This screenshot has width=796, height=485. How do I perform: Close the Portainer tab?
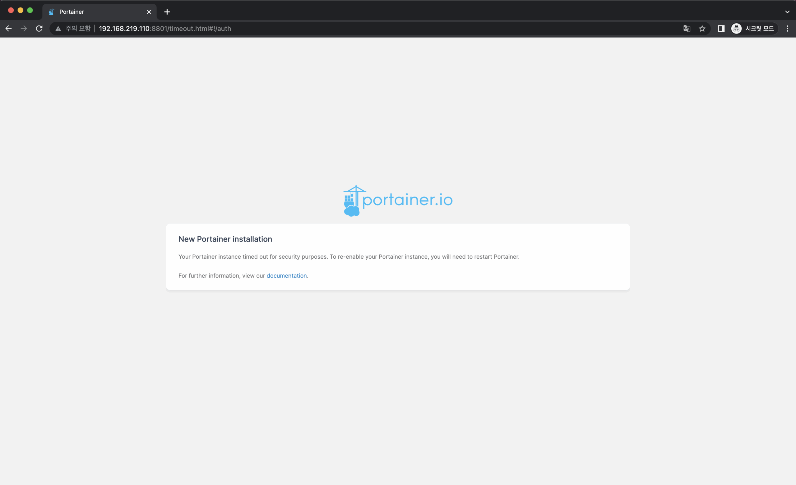149,12
